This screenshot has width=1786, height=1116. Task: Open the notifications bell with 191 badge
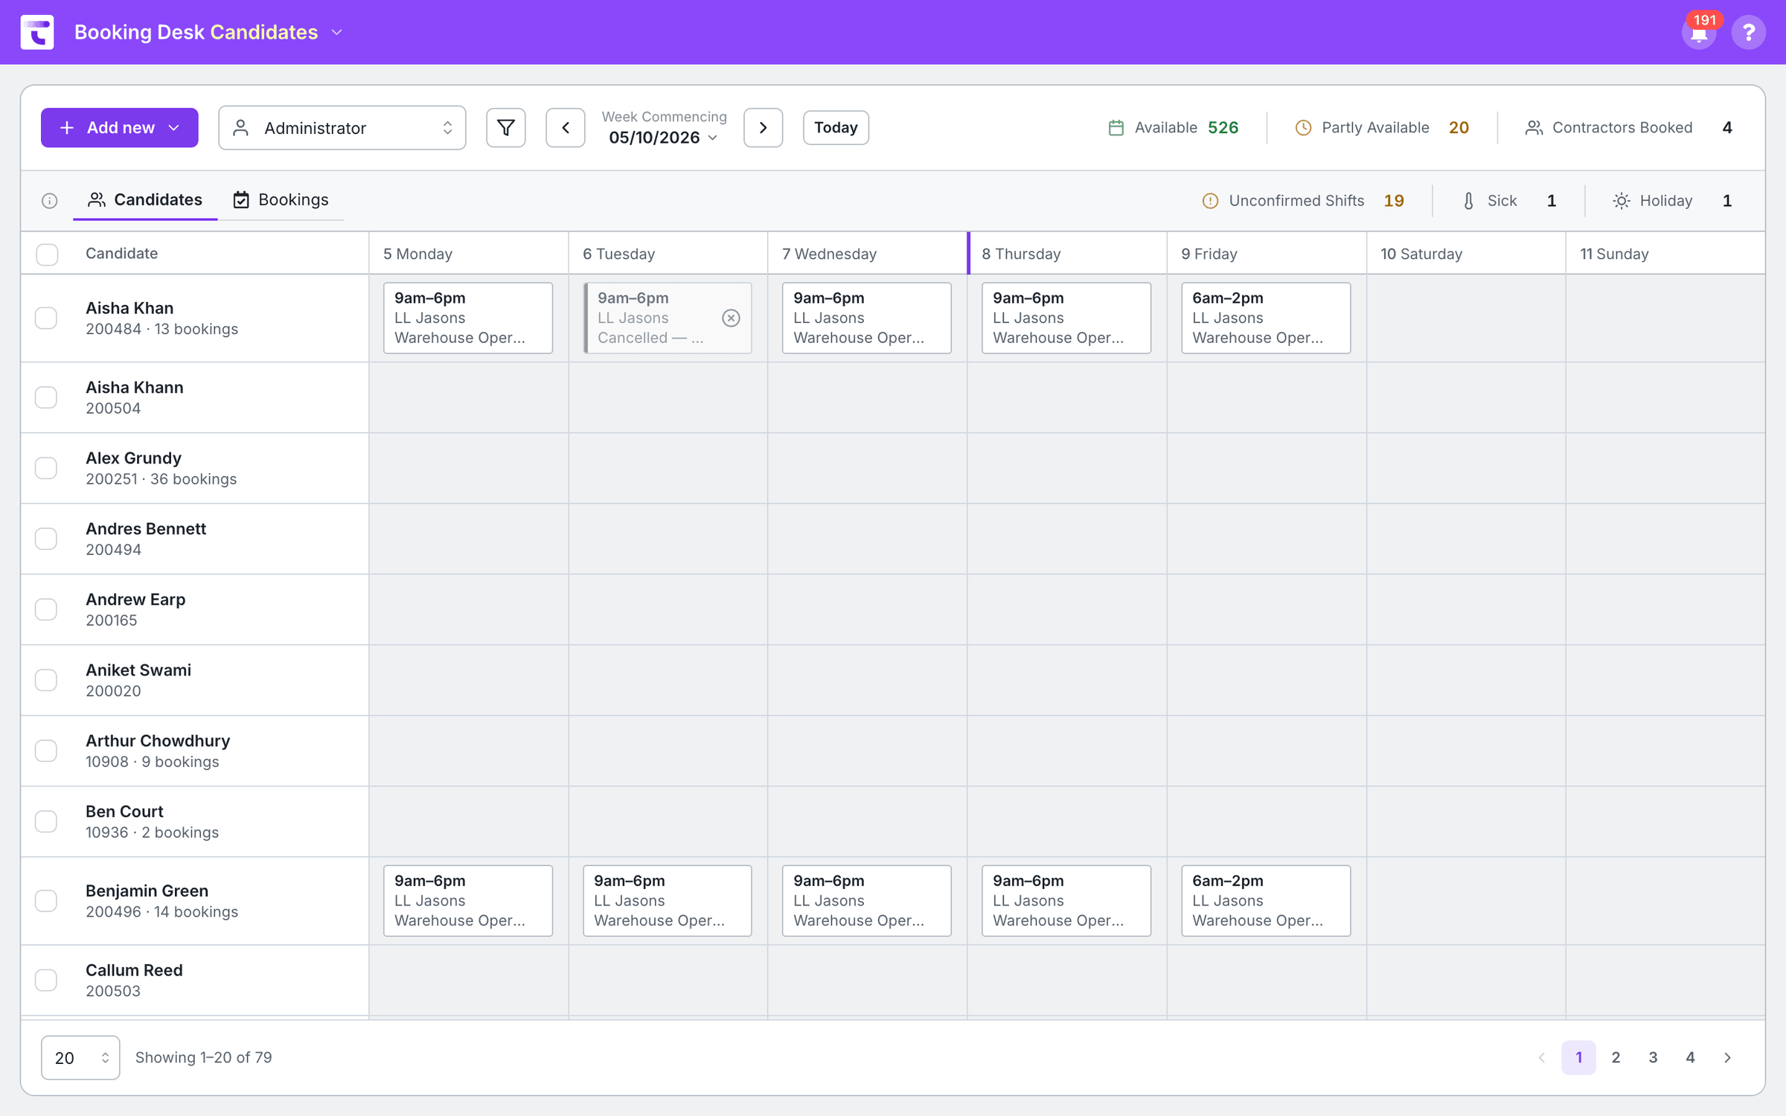pos(1699,32)
